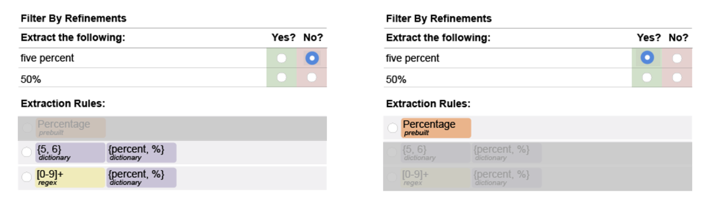705x205 pixels.
Task: Select the Percentage prebuilt rule radio in right panel
Action: [x=392, y=128]
